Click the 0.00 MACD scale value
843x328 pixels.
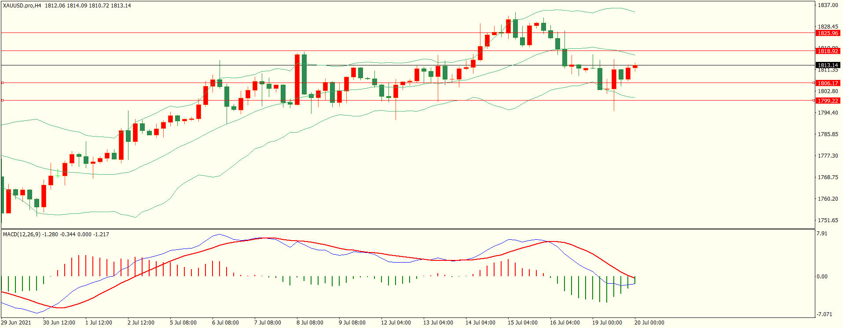point(822,277)
